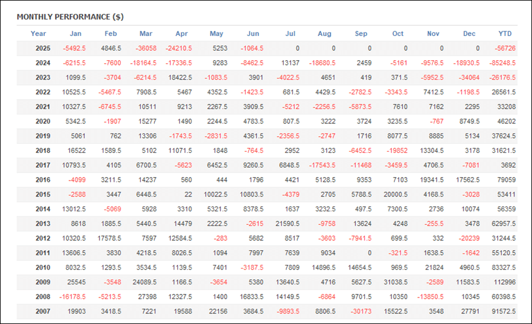Click the 2012 year row label
Viewport: 532px width, 324px height.
[x=43, y=238]
